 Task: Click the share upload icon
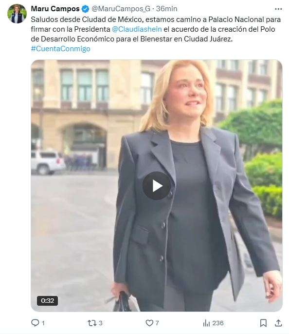pos(278,323)
